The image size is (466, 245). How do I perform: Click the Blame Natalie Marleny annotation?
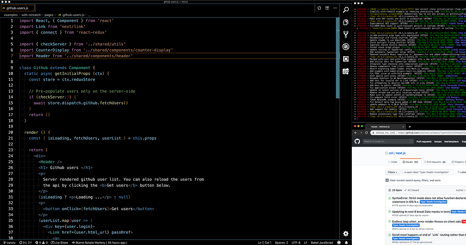point(99,242)
